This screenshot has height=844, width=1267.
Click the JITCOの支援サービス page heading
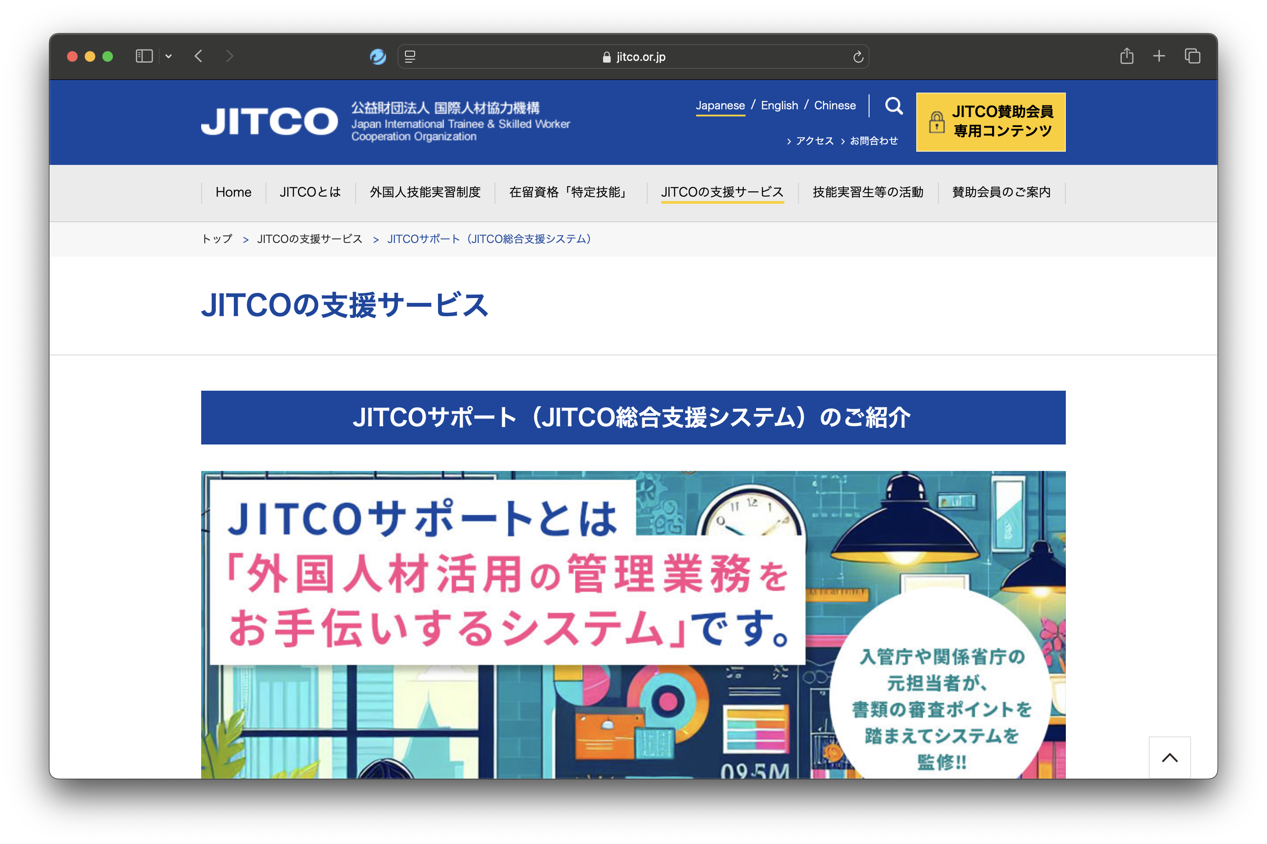point(344,305)
